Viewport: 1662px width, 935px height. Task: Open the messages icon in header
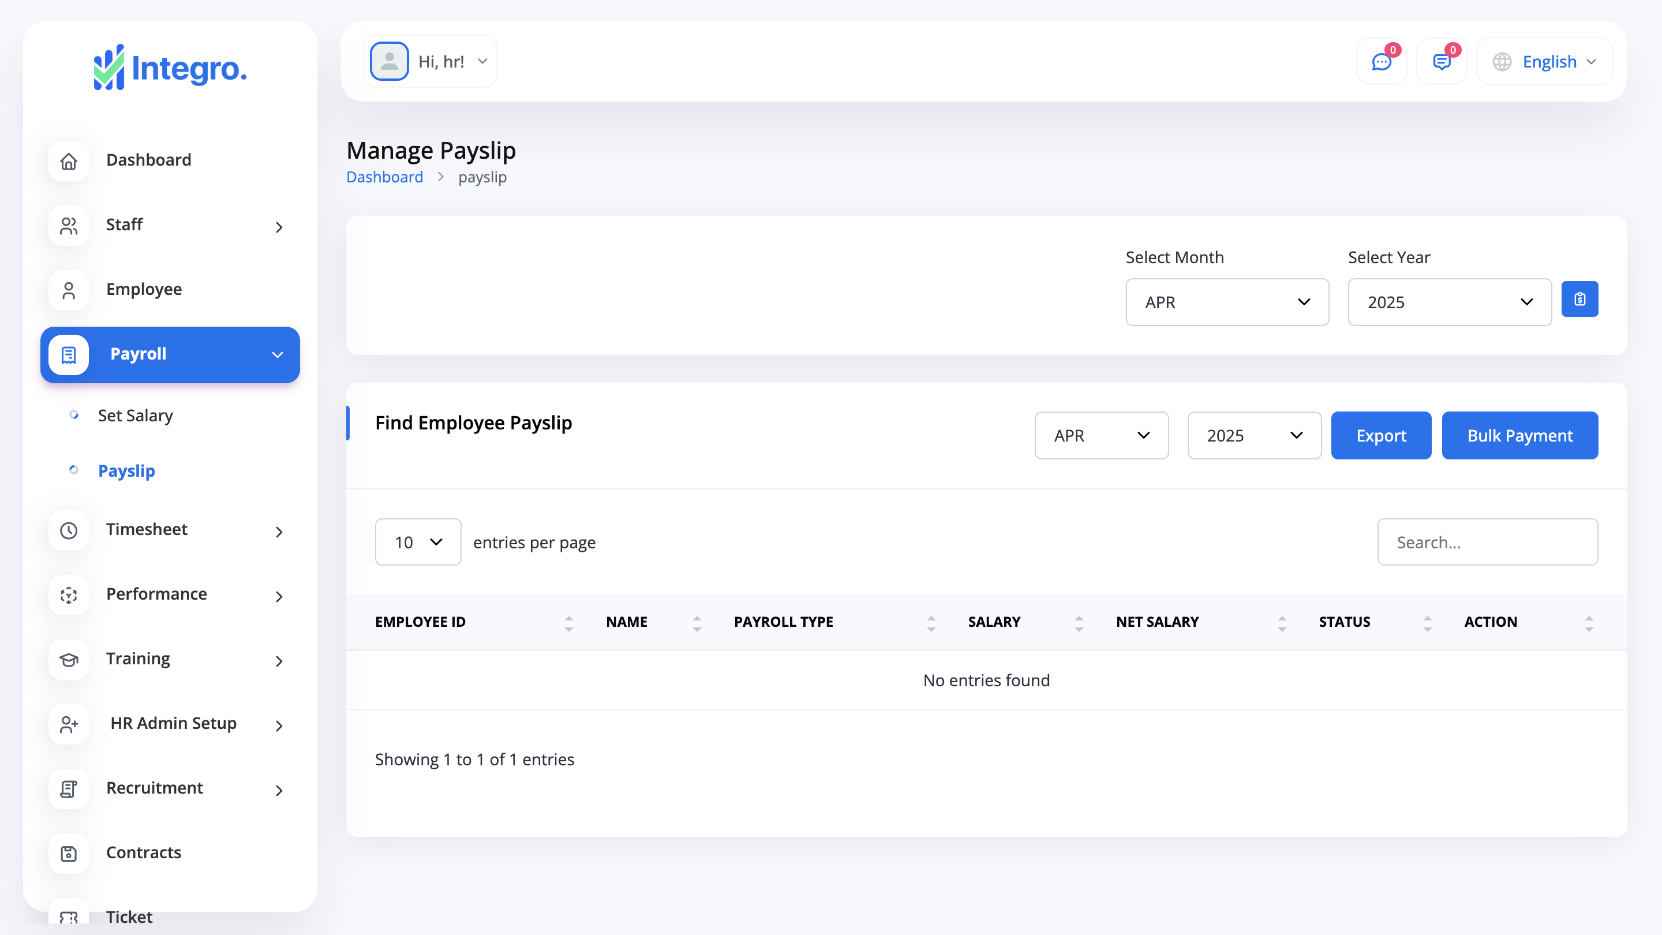[x=1442, y=62]
